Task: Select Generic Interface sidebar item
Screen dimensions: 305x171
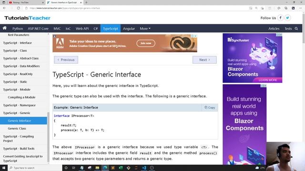Action: click(x=23, y=121)
